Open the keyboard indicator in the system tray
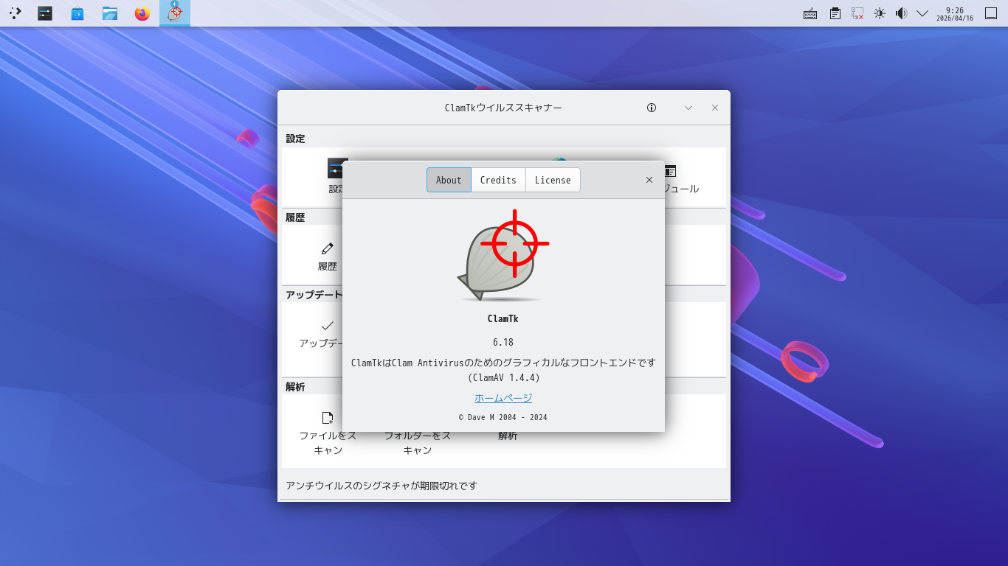1008x566 pixels. point(810,13)
